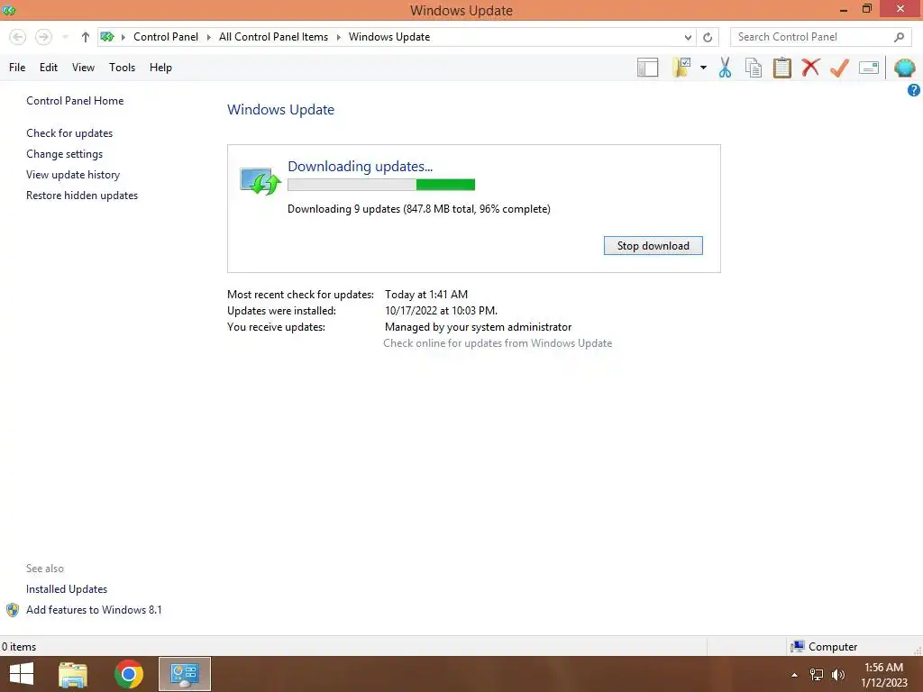Open the dropdown beside folder options icon
This screenshot has width=923, height=692.
tap(703, 68)
